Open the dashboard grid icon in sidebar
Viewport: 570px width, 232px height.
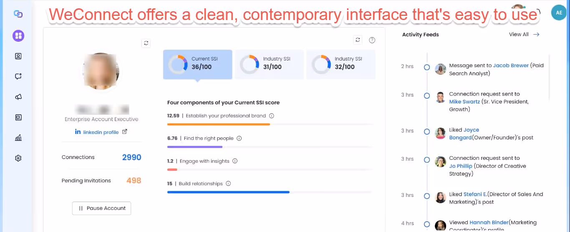(x=18, y=35)
